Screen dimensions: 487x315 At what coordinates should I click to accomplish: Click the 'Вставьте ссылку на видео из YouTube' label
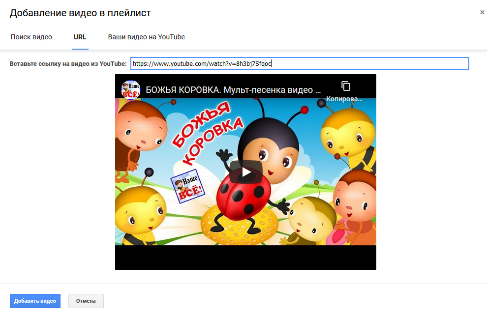point(68,64)
